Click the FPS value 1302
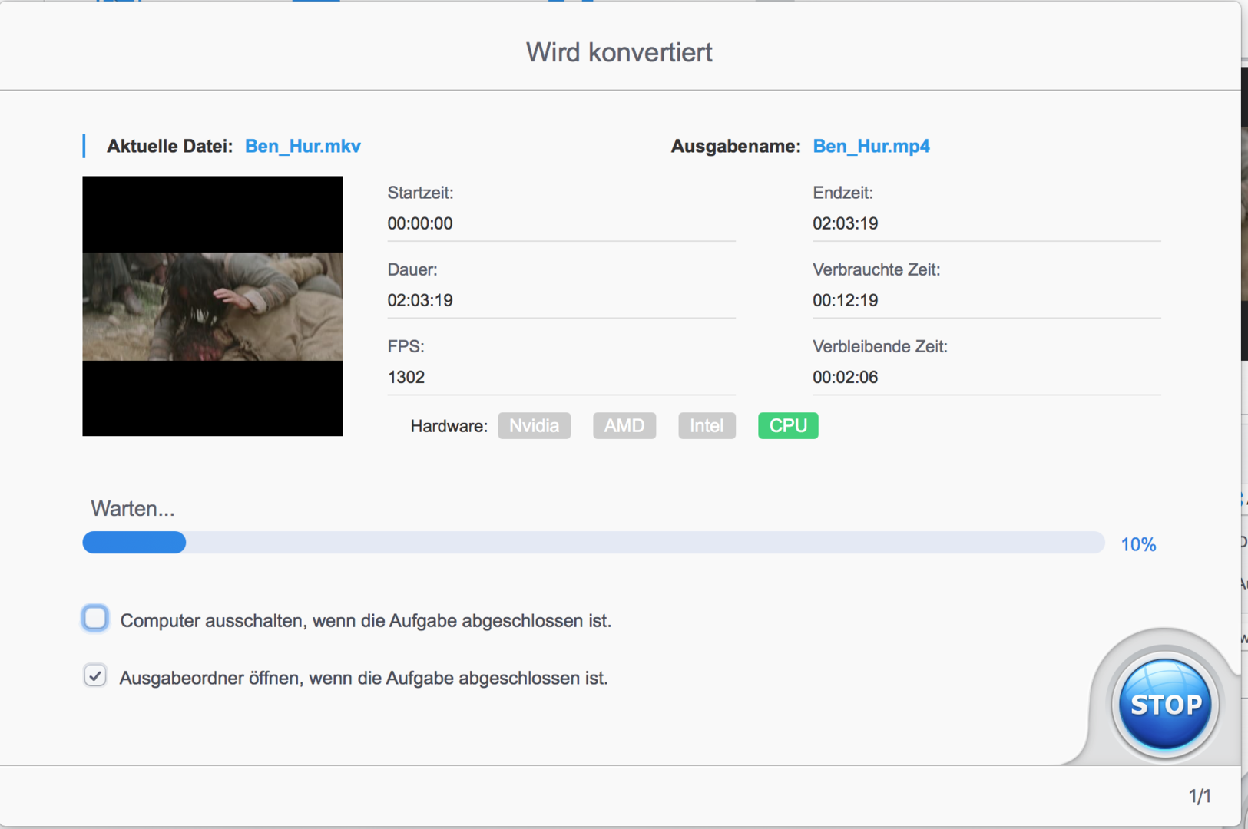1248x829 pixels. [x=406, y=377]
